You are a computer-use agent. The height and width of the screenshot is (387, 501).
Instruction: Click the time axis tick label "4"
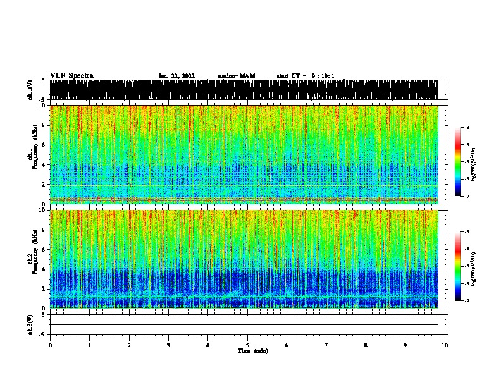[208, 345]
